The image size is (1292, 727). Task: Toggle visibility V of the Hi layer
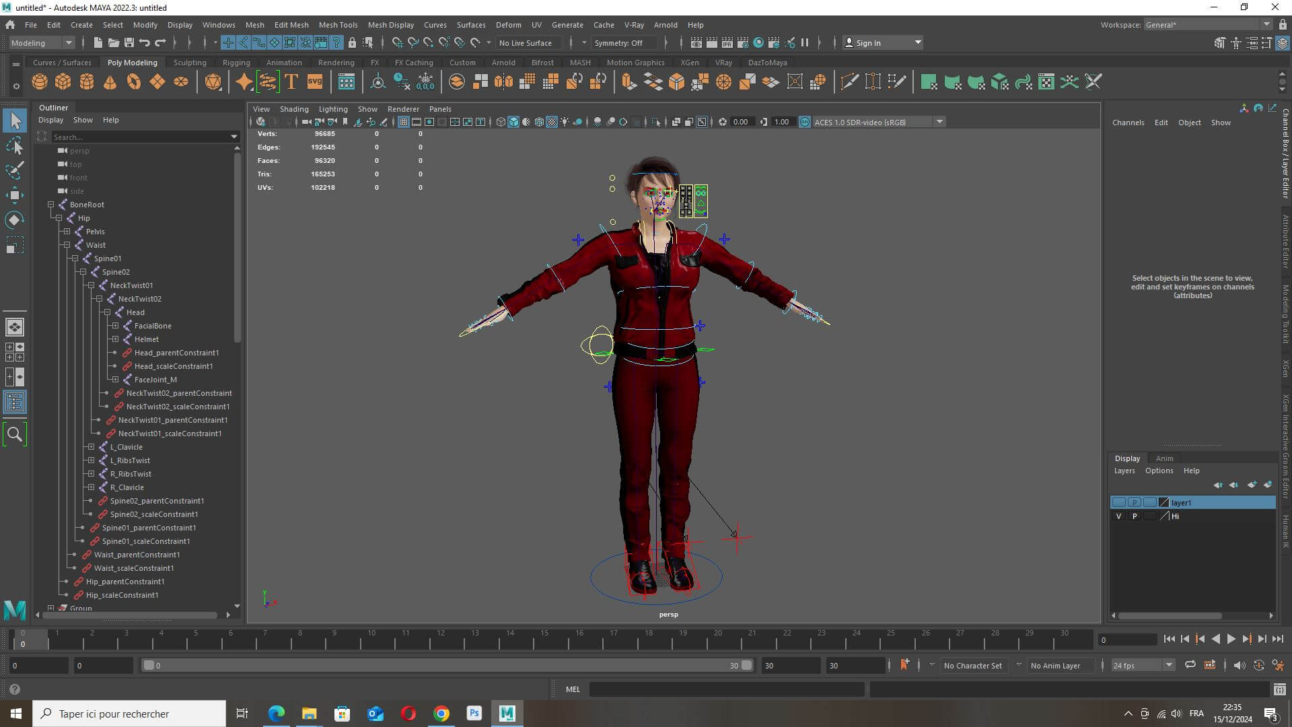pyautogui.click(x=1118, y=516)
